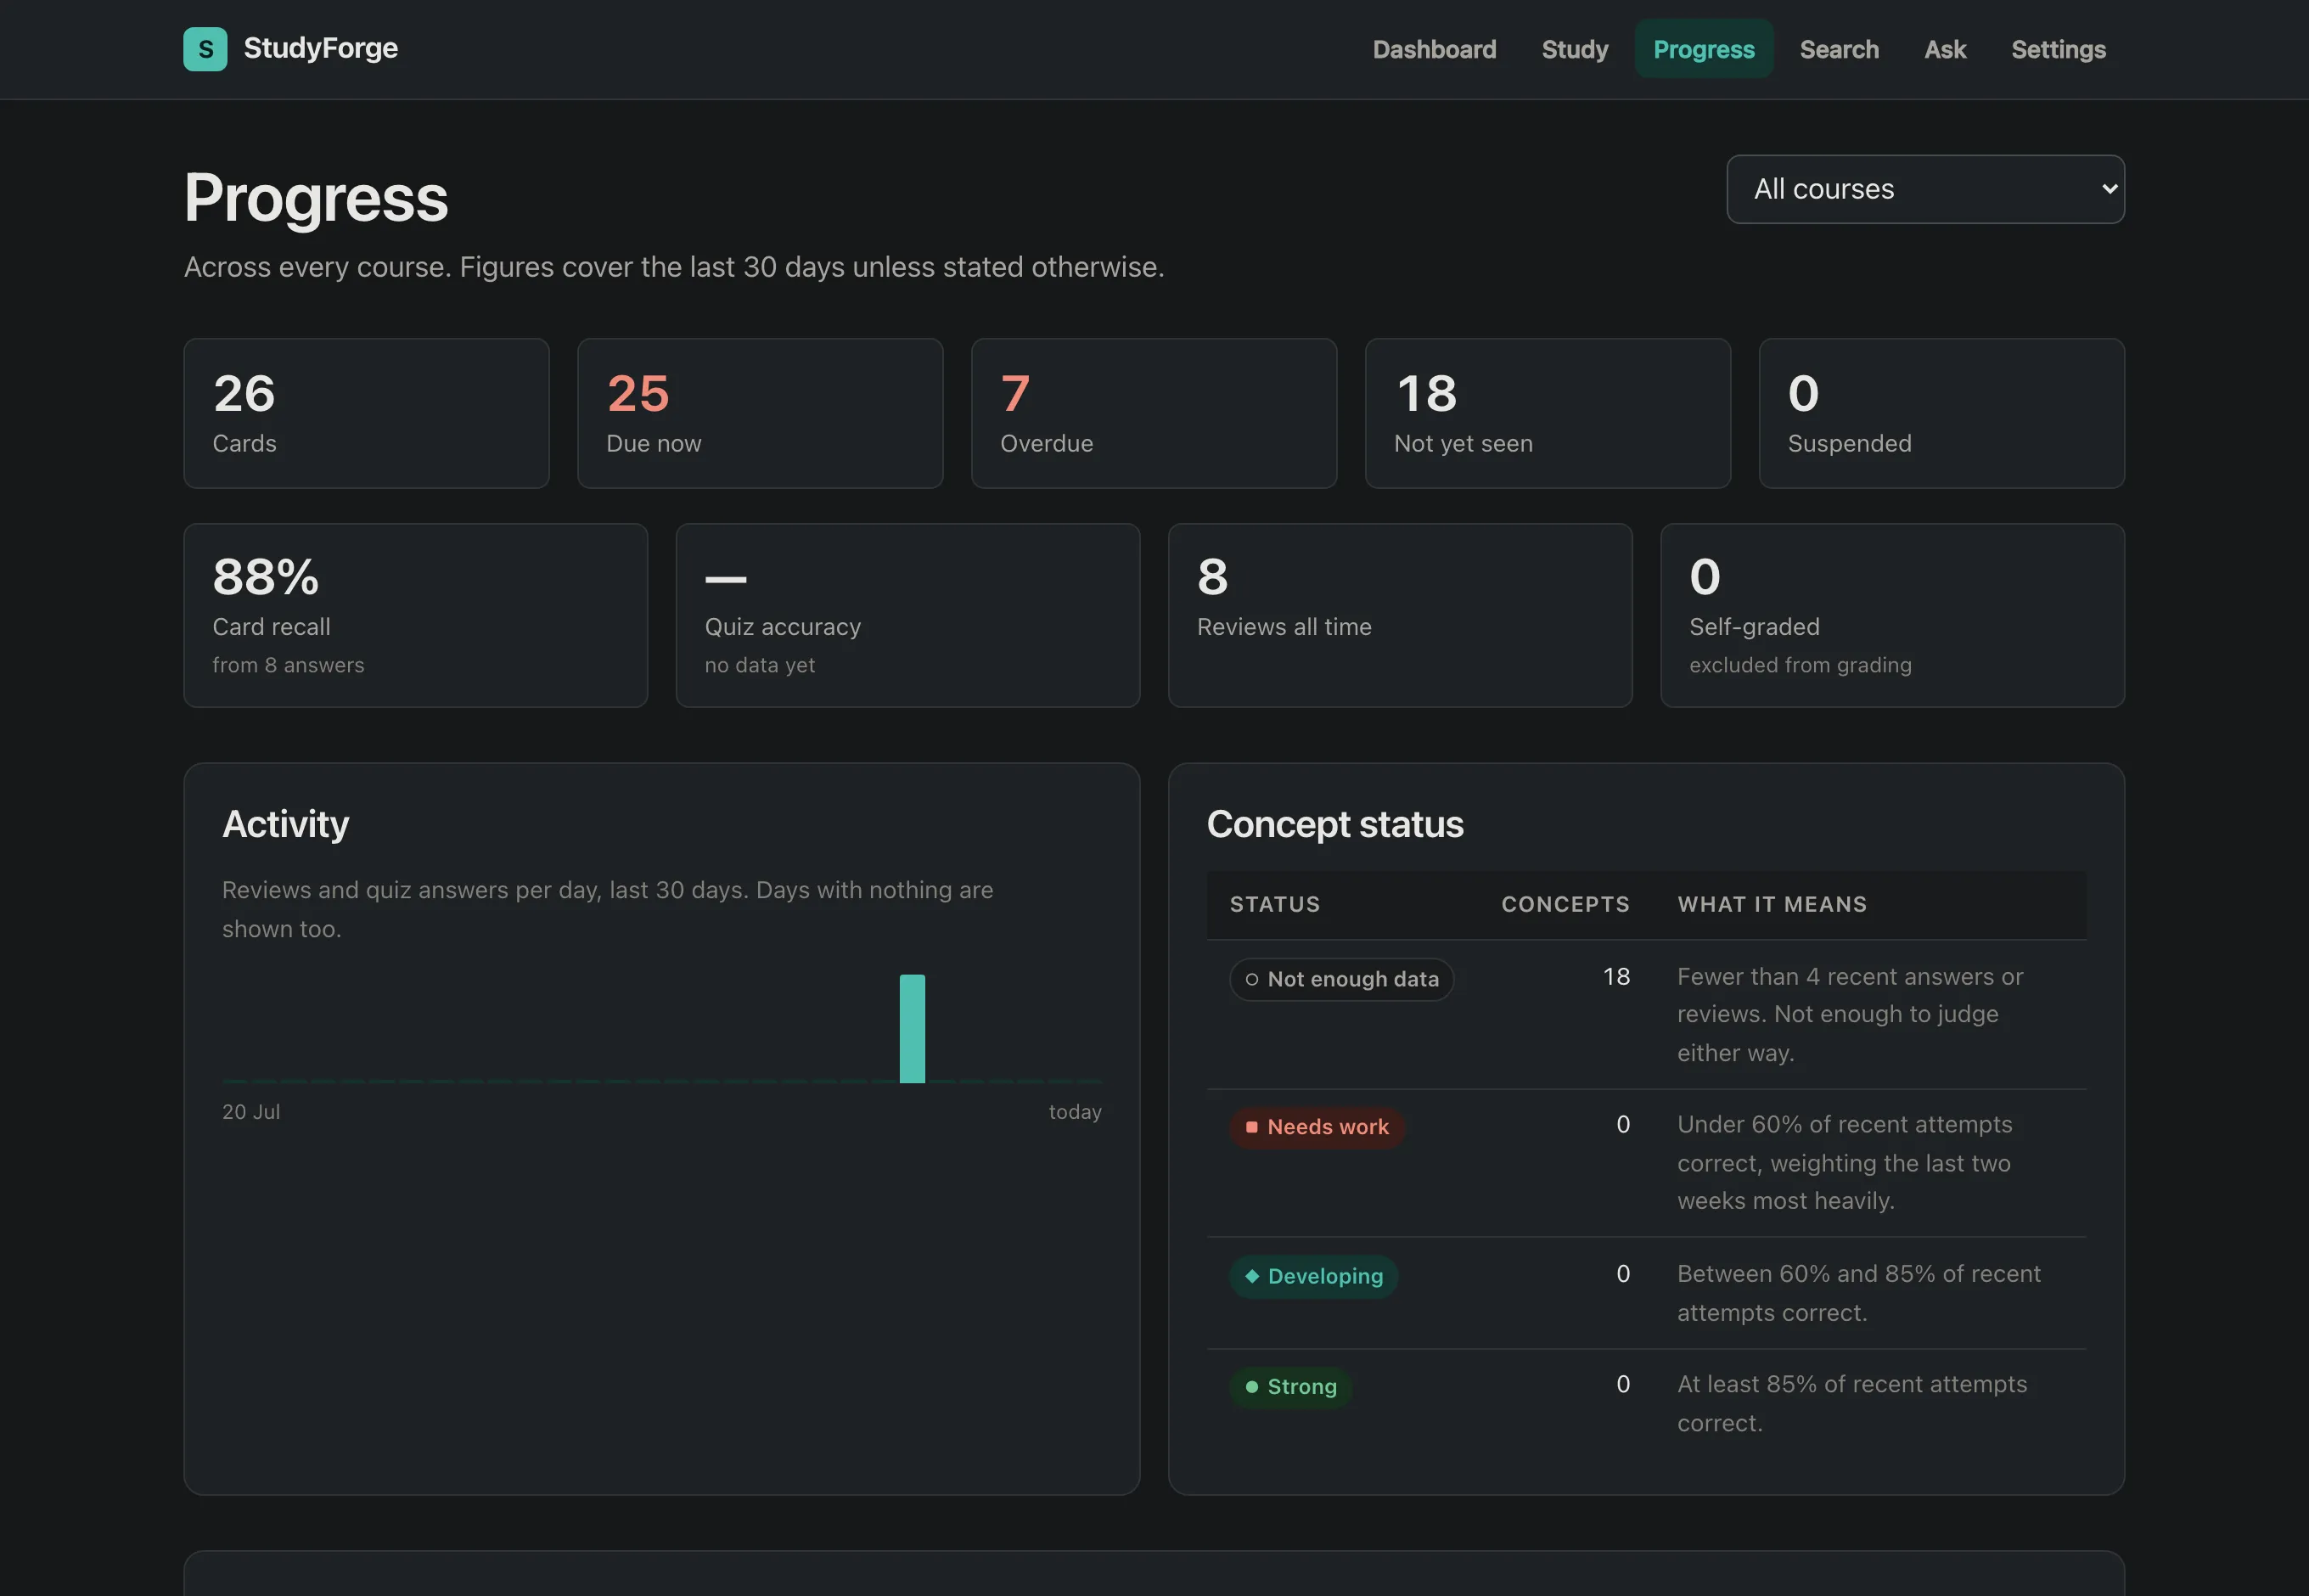
Task: Click the Progress page title
Action: coord(316,197)
